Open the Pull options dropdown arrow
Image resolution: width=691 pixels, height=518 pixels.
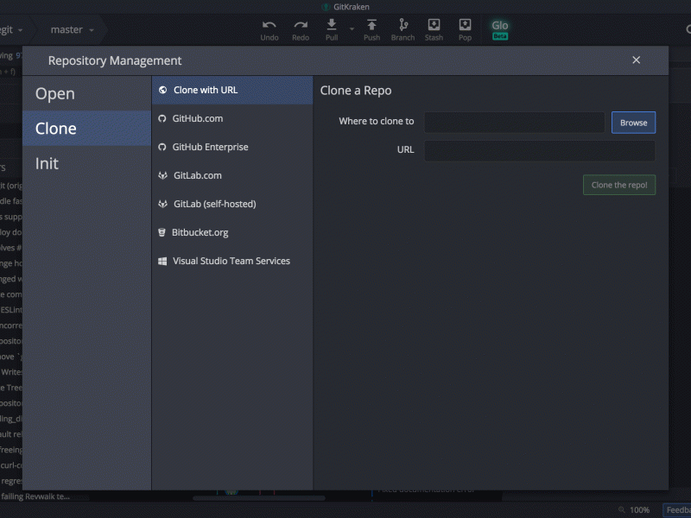[352, 29]
